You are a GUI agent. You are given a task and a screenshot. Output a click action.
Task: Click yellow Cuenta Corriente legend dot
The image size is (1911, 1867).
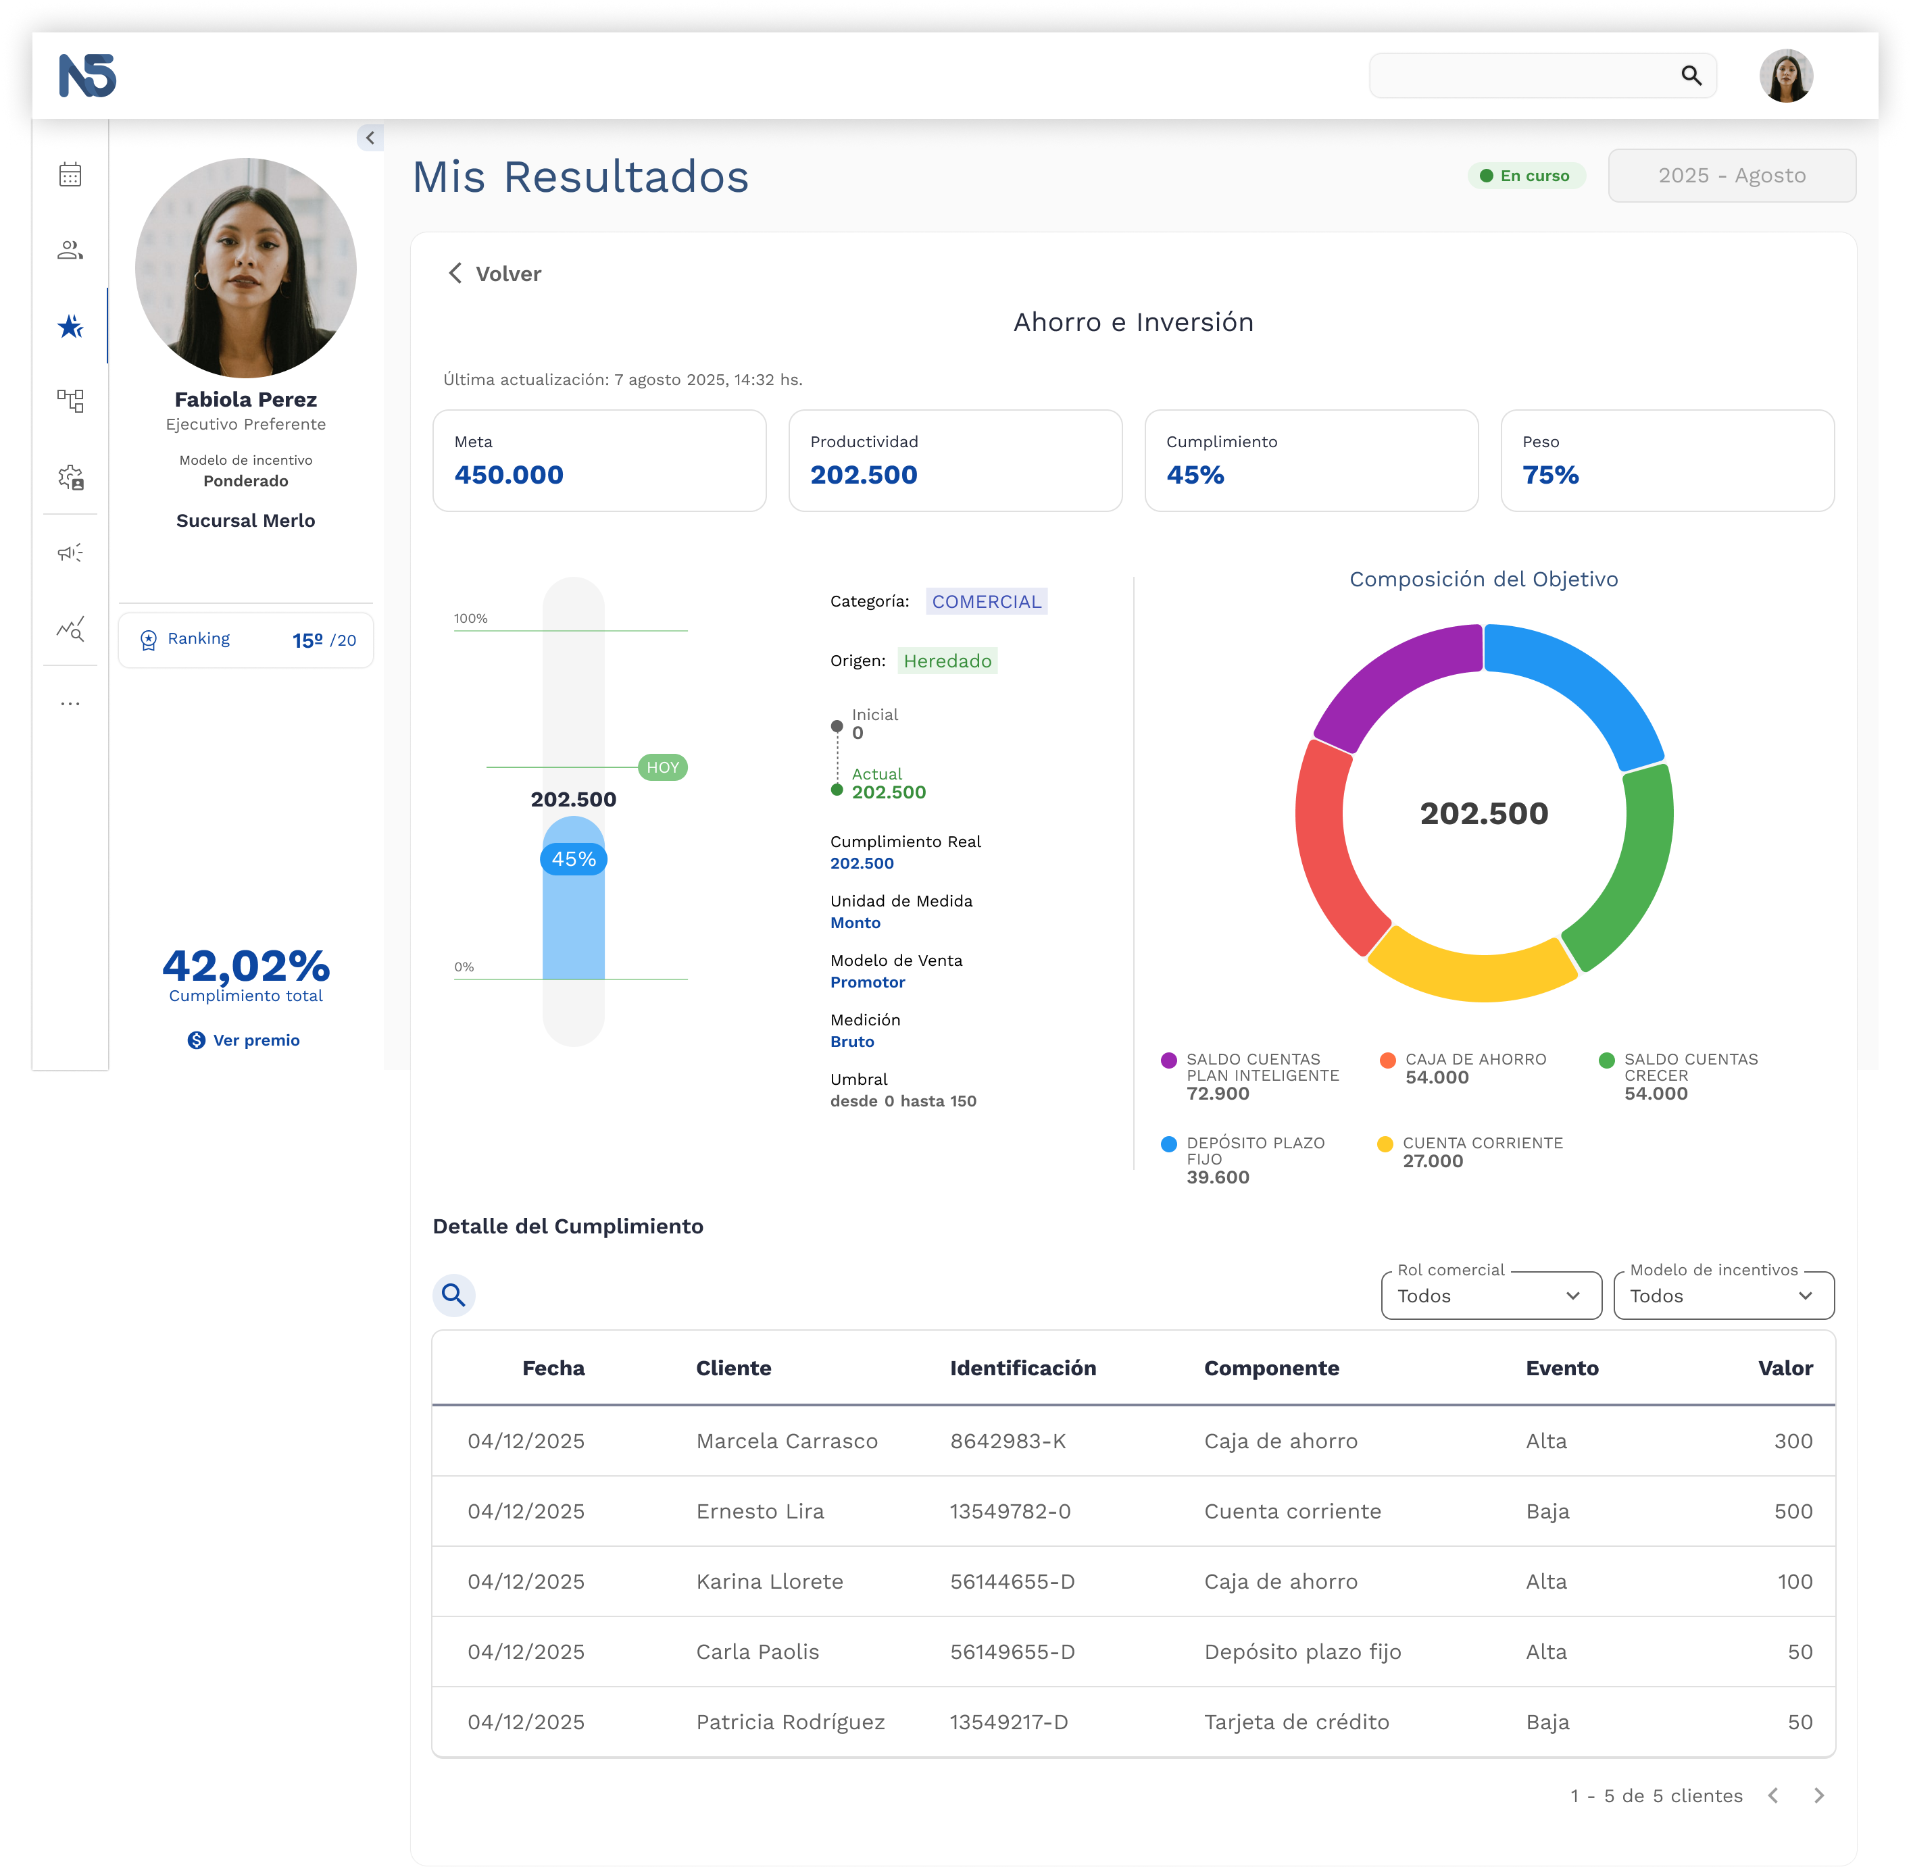point(1385,1144)
